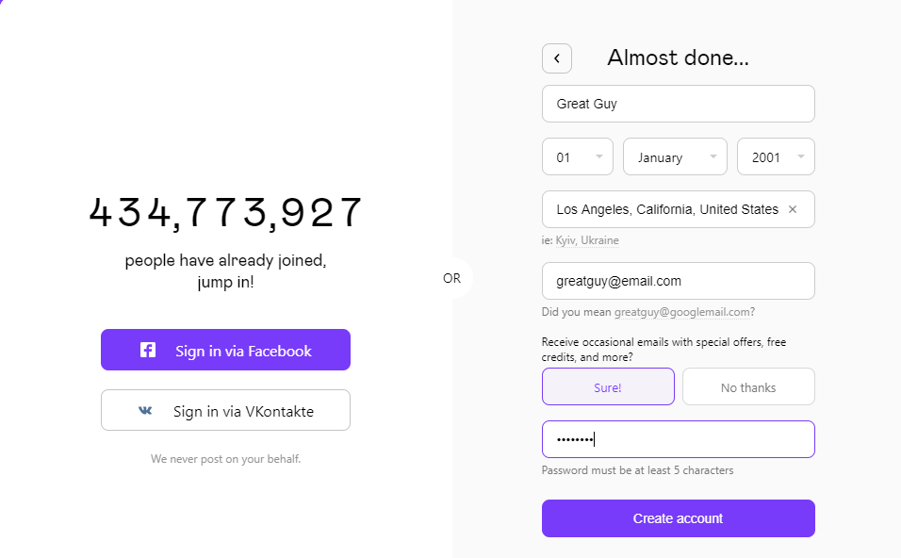Click the 'Almost done...' heading
The image size is (901, 558).
tap(678, 58)
